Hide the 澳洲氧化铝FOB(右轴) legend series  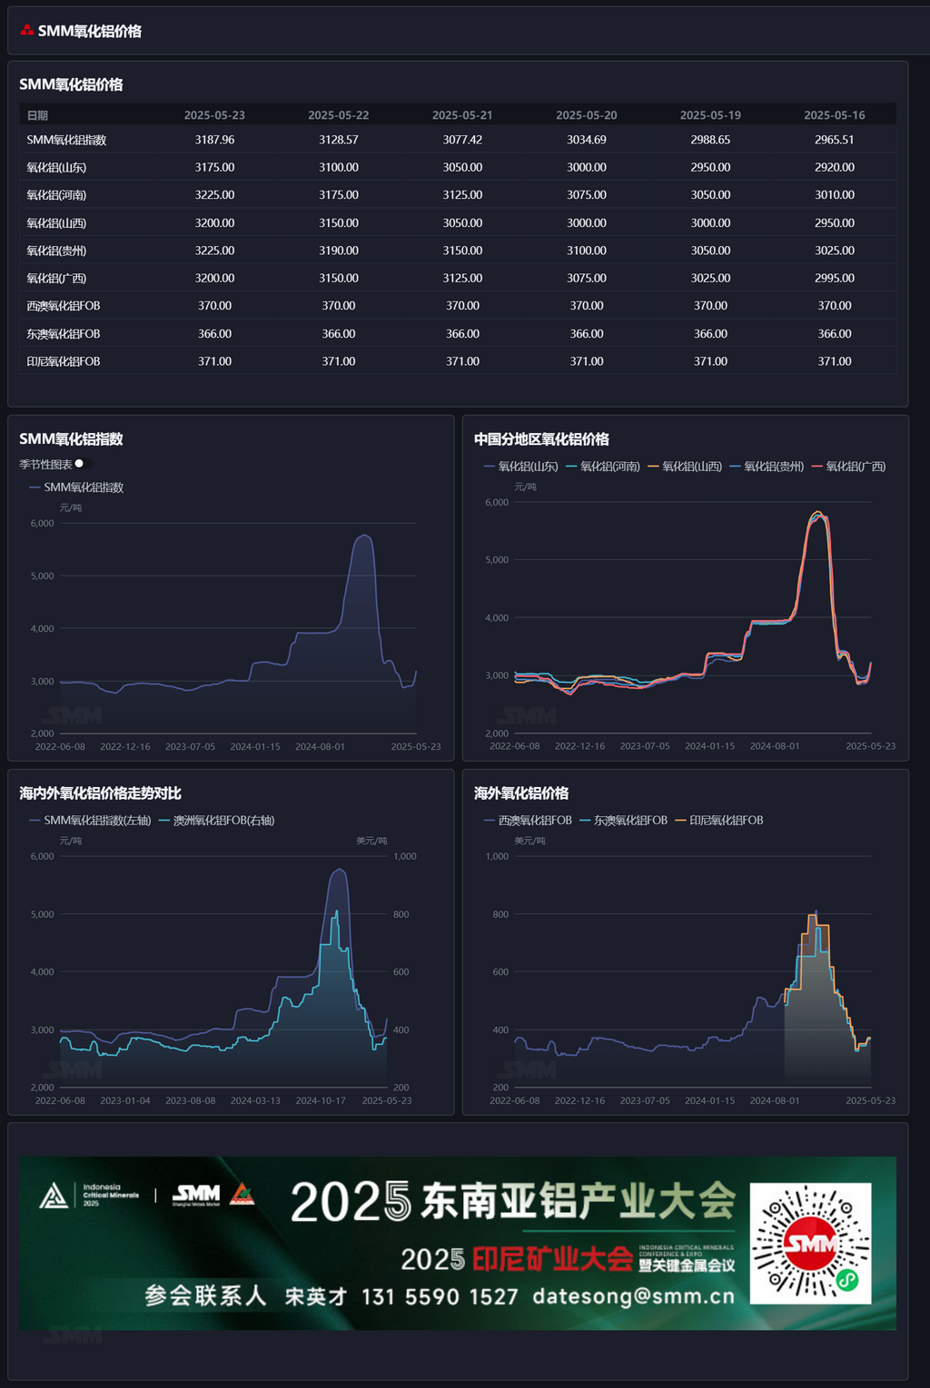[217, 821]
